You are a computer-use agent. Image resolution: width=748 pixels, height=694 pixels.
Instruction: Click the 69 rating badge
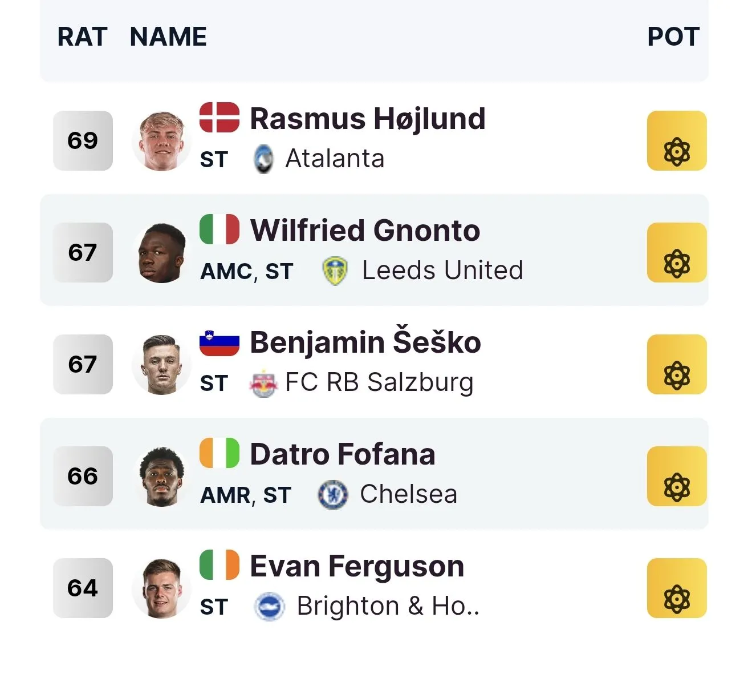pyautogui.click(x=83, y=141)
